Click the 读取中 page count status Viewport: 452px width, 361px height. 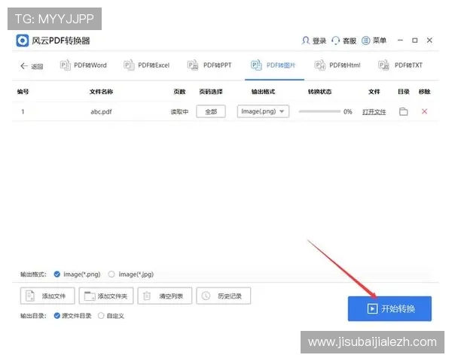coord(179,112)
